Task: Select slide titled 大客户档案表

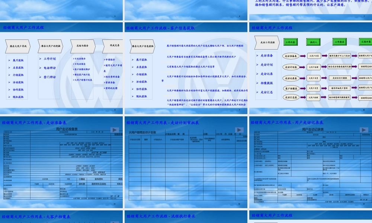Action: (61, 217)
